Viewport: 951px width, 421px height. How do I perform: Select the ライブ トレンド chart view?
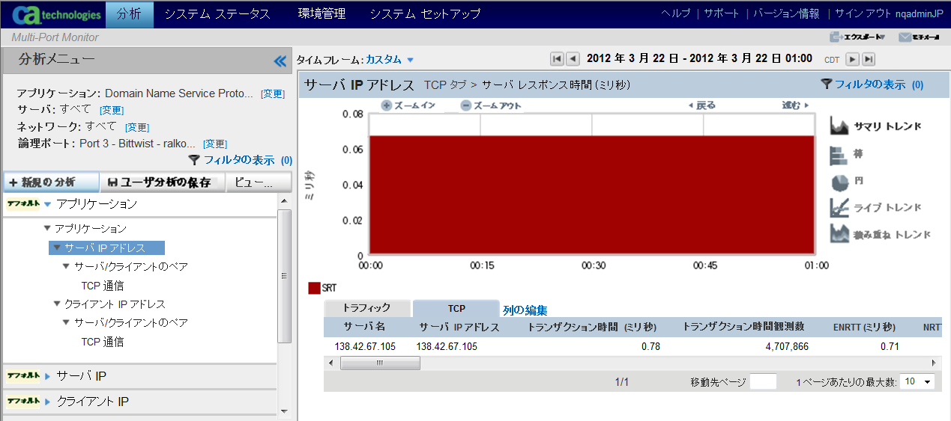coord(876,207)
